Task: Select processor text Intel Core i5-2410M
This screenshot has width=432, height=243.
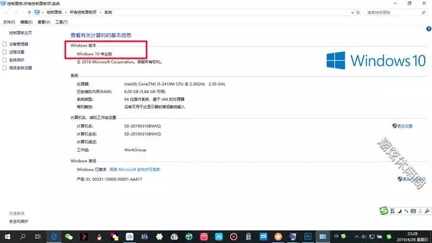Action: (x=174, y=84)
